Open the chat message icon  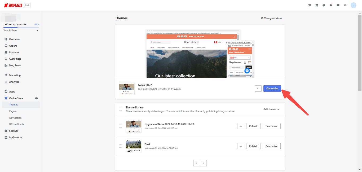pos(338,5)
